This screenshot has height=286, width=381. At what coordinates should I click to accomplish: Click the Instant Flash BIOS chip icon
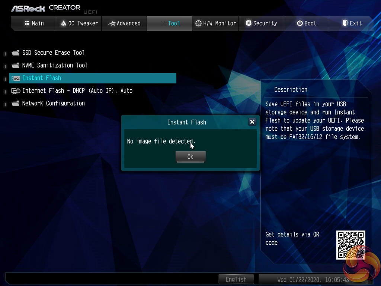point(16,78)
